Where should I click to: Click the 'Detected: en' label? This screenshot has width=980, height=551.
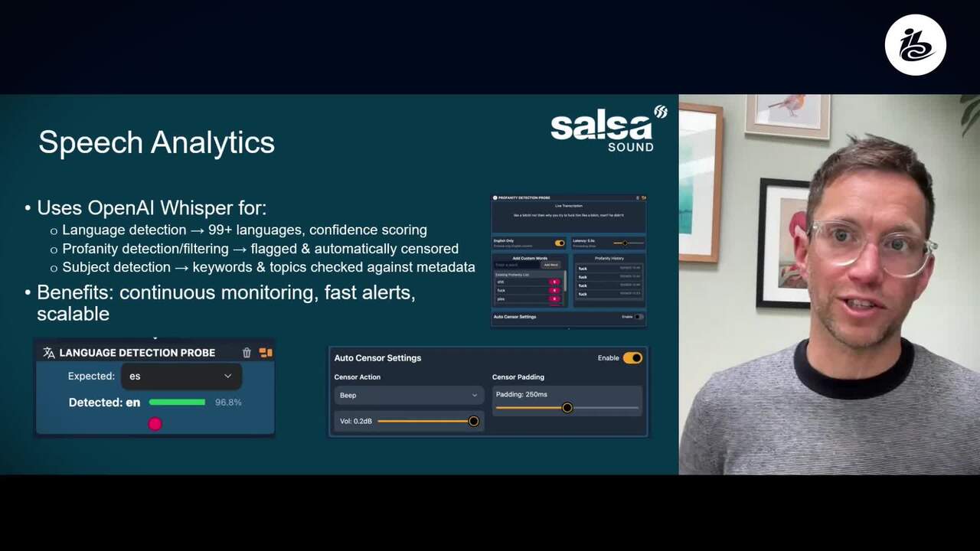(104, 402)
